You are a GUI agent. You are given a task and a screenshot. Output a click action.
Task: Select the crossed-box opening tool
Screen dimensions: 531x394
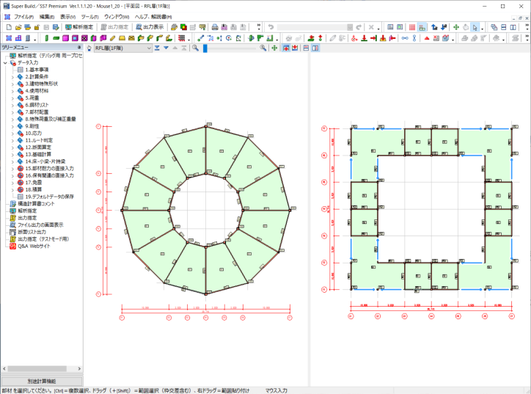84,38
